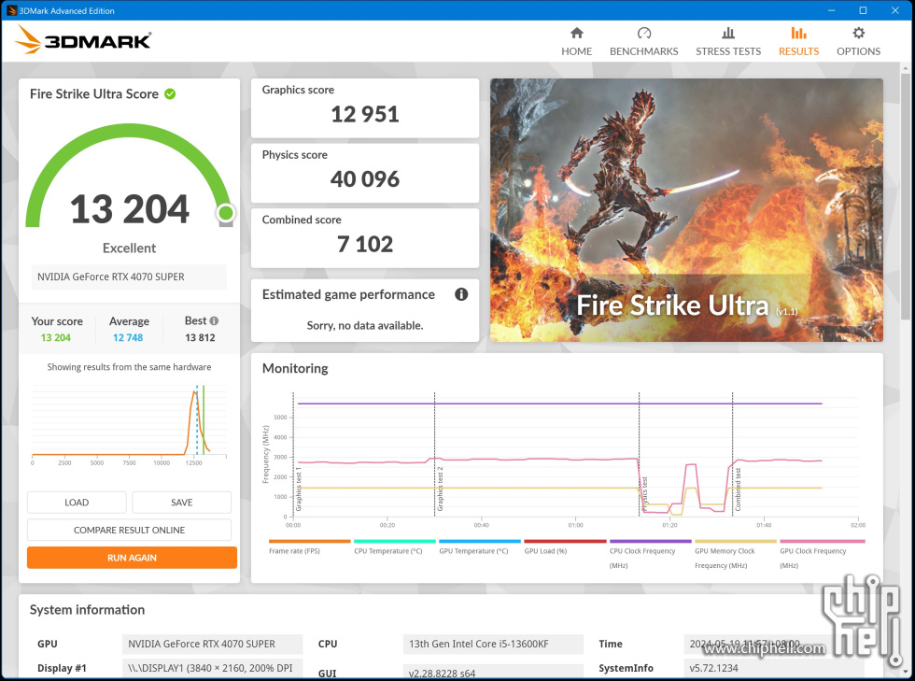Click the SystemInfo version v5.72.1234

pos(773,668)
